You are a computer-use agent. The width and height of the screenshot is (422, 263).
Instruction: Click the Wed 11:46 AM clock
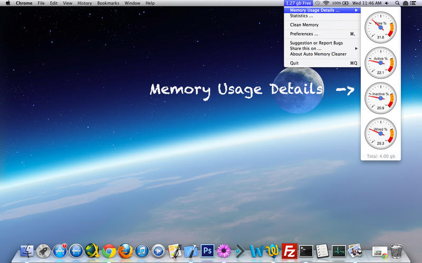[x=367, y=3]
